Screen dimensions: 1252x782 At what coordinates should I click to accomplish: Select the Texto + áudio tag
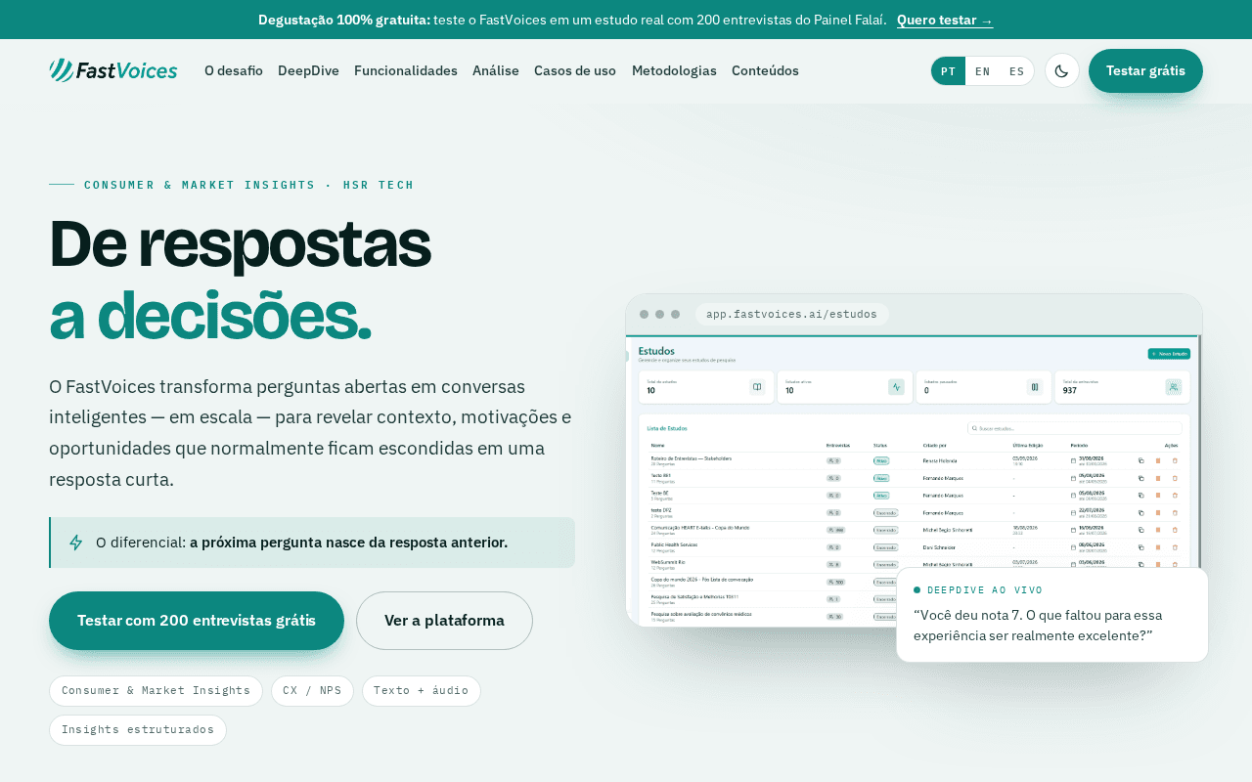click(x=421, y=691)
